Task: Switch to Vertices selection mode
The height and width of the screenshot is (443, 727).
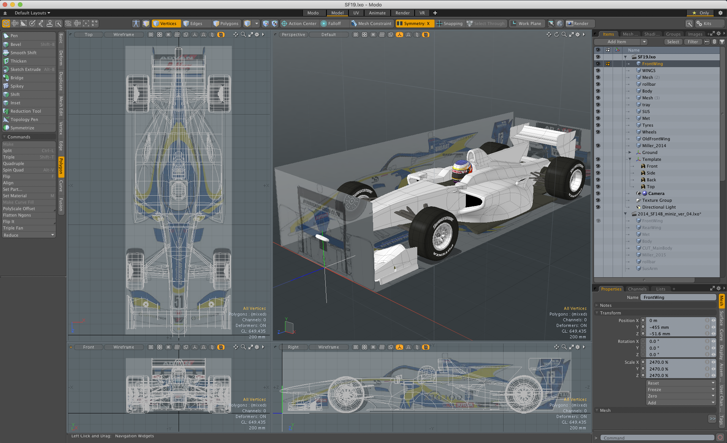Action: (x=166, y=24)
